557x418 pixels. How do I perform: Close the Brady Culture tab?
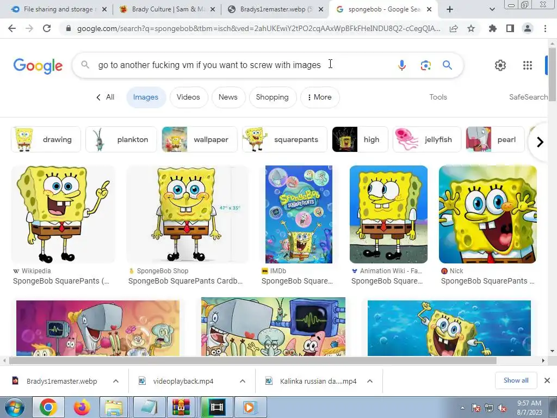click(x=213, y=10)
